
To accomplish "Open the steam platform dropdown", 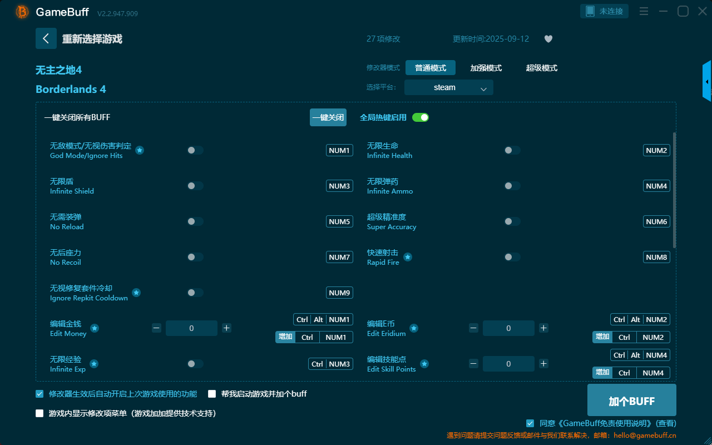I will [449, 87].
